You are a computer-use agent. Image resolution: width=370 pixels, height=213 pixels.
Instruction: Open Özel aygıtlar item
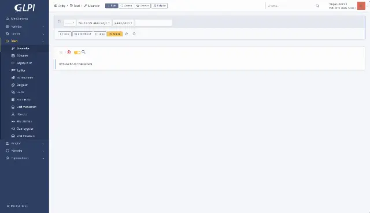pos(24,129)
